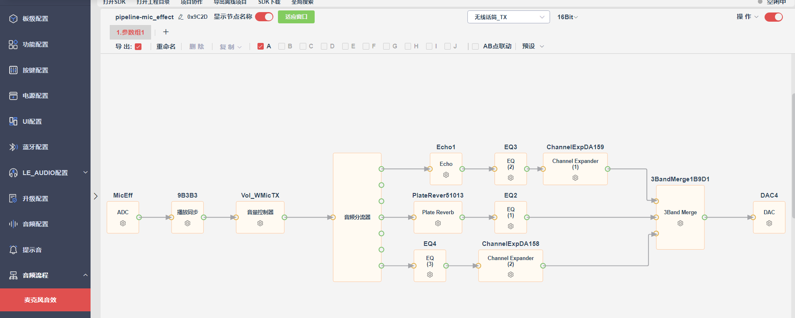The image size is (795, 318).
Task: Open DAC node settings gear
Action: click(x=769, y=223)
